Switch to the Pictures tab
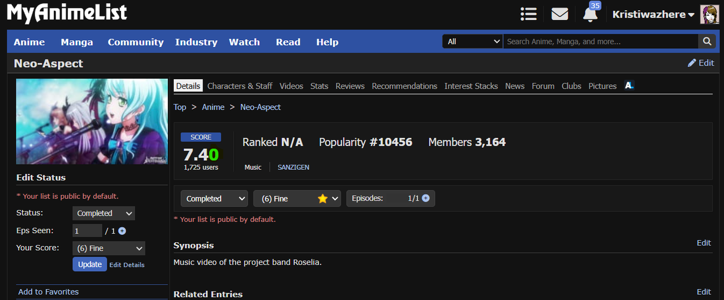Screen dimensions: 724x300 602,86
